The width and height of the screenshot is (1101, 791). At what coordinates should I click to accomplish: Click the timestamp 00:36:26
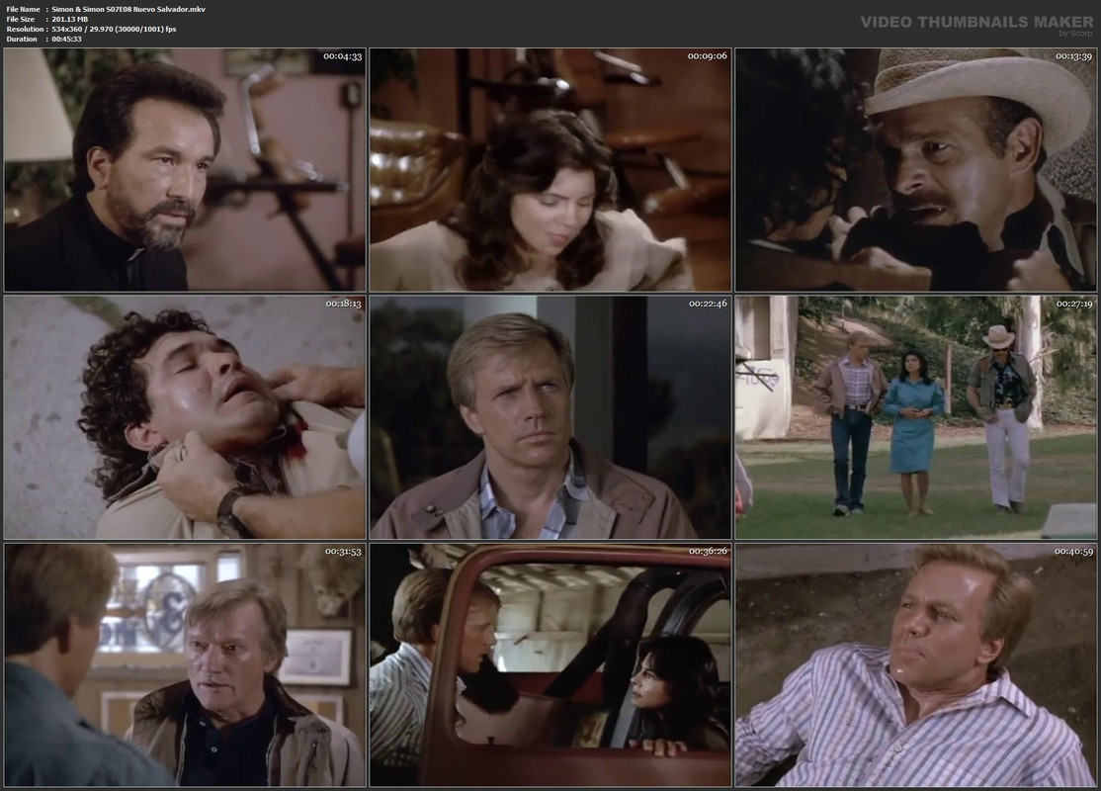pos(708,552)
